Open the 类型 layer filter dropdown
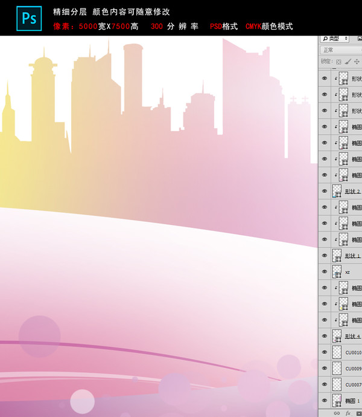 (335, 39)
